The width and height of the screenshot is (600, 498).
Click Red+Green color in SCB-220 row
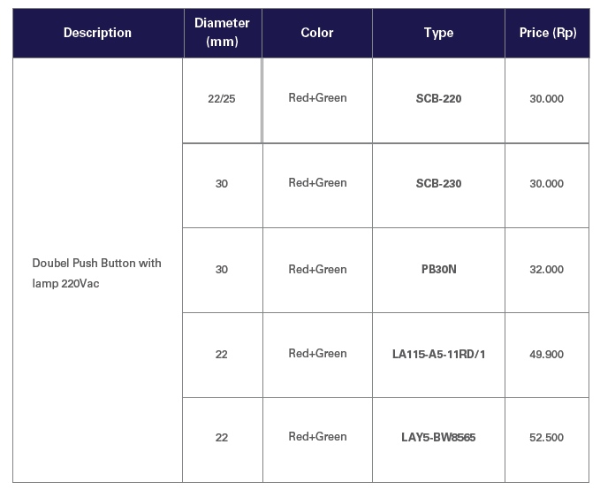click(x=317, y=101)
